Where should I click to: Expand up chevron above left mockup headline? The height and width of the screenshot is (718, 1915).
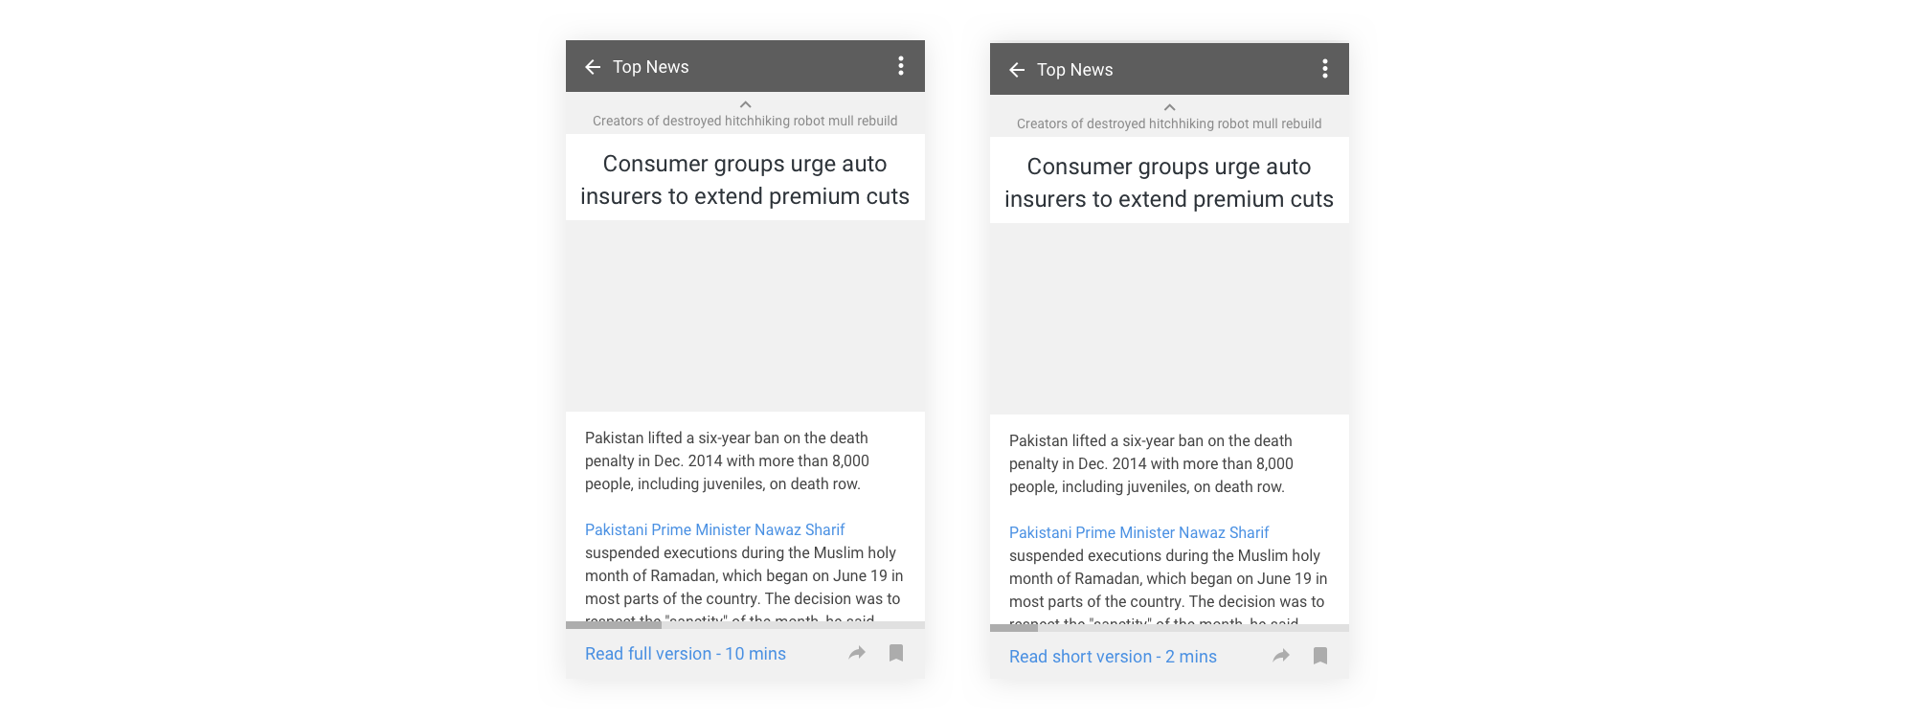click(x=745, y=104)
